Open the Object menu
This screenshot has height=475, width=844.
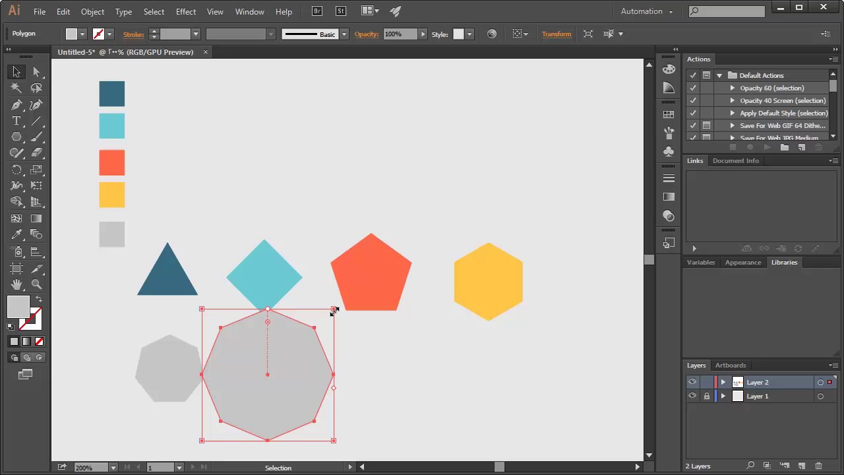(92, 12)
